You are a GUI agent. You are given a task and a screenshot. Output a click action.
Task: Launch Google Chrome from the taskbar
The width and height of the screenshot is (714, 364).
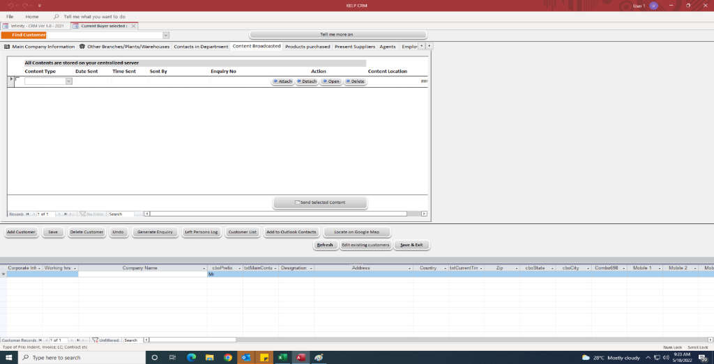pyautogui.click(x=227, y=358)
